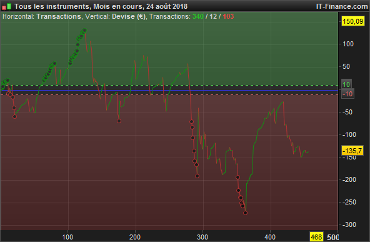Open the IT-Finance.com link
This screenshot has width=370, height=242.
[x=342, y=6]
